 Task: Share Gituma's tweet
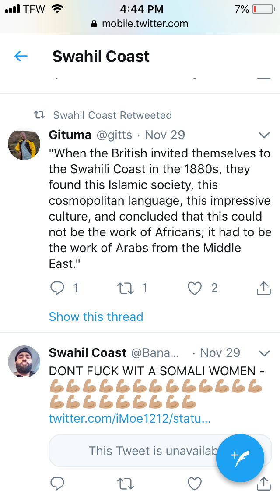point(262,288)
